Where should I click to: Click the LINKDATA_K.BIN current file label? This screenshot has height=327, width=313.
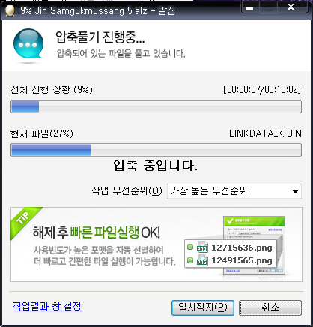coord(265,133)
